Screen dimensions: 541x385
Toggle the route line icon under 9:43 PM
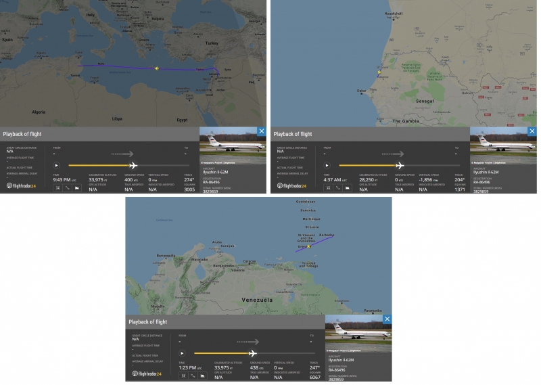67,187
